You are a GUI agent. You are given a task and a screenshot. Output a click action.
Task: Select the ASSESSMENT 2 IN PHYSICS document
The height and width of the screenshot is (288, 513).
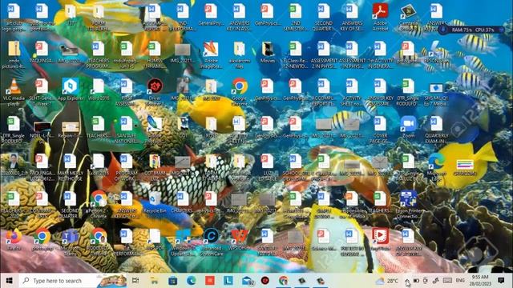click(324, 54)
